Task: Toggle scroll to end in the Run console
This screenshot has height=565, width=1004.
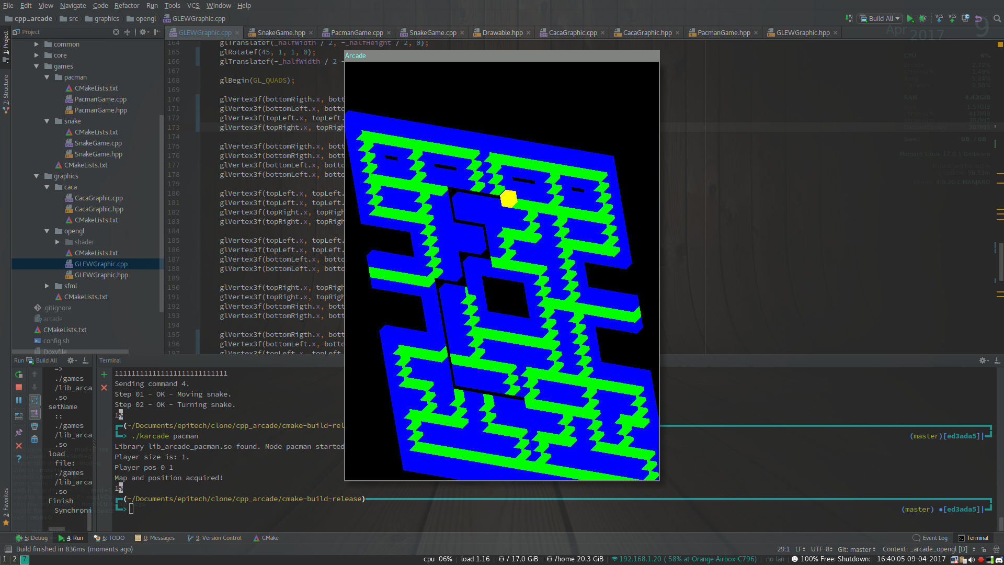Action: pyautogui.click(x=35, y=413)
